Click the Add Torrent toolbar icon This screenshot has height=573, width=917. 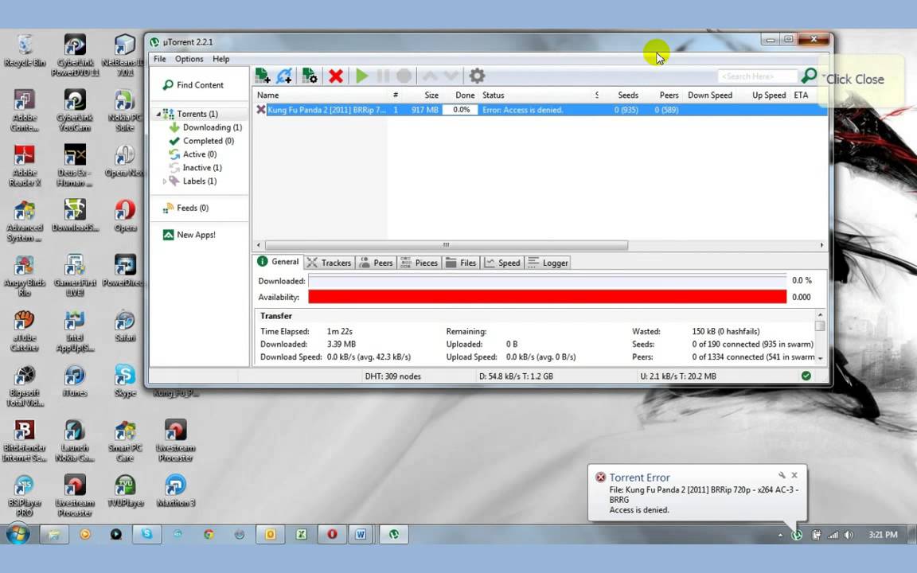click(263, 76)
